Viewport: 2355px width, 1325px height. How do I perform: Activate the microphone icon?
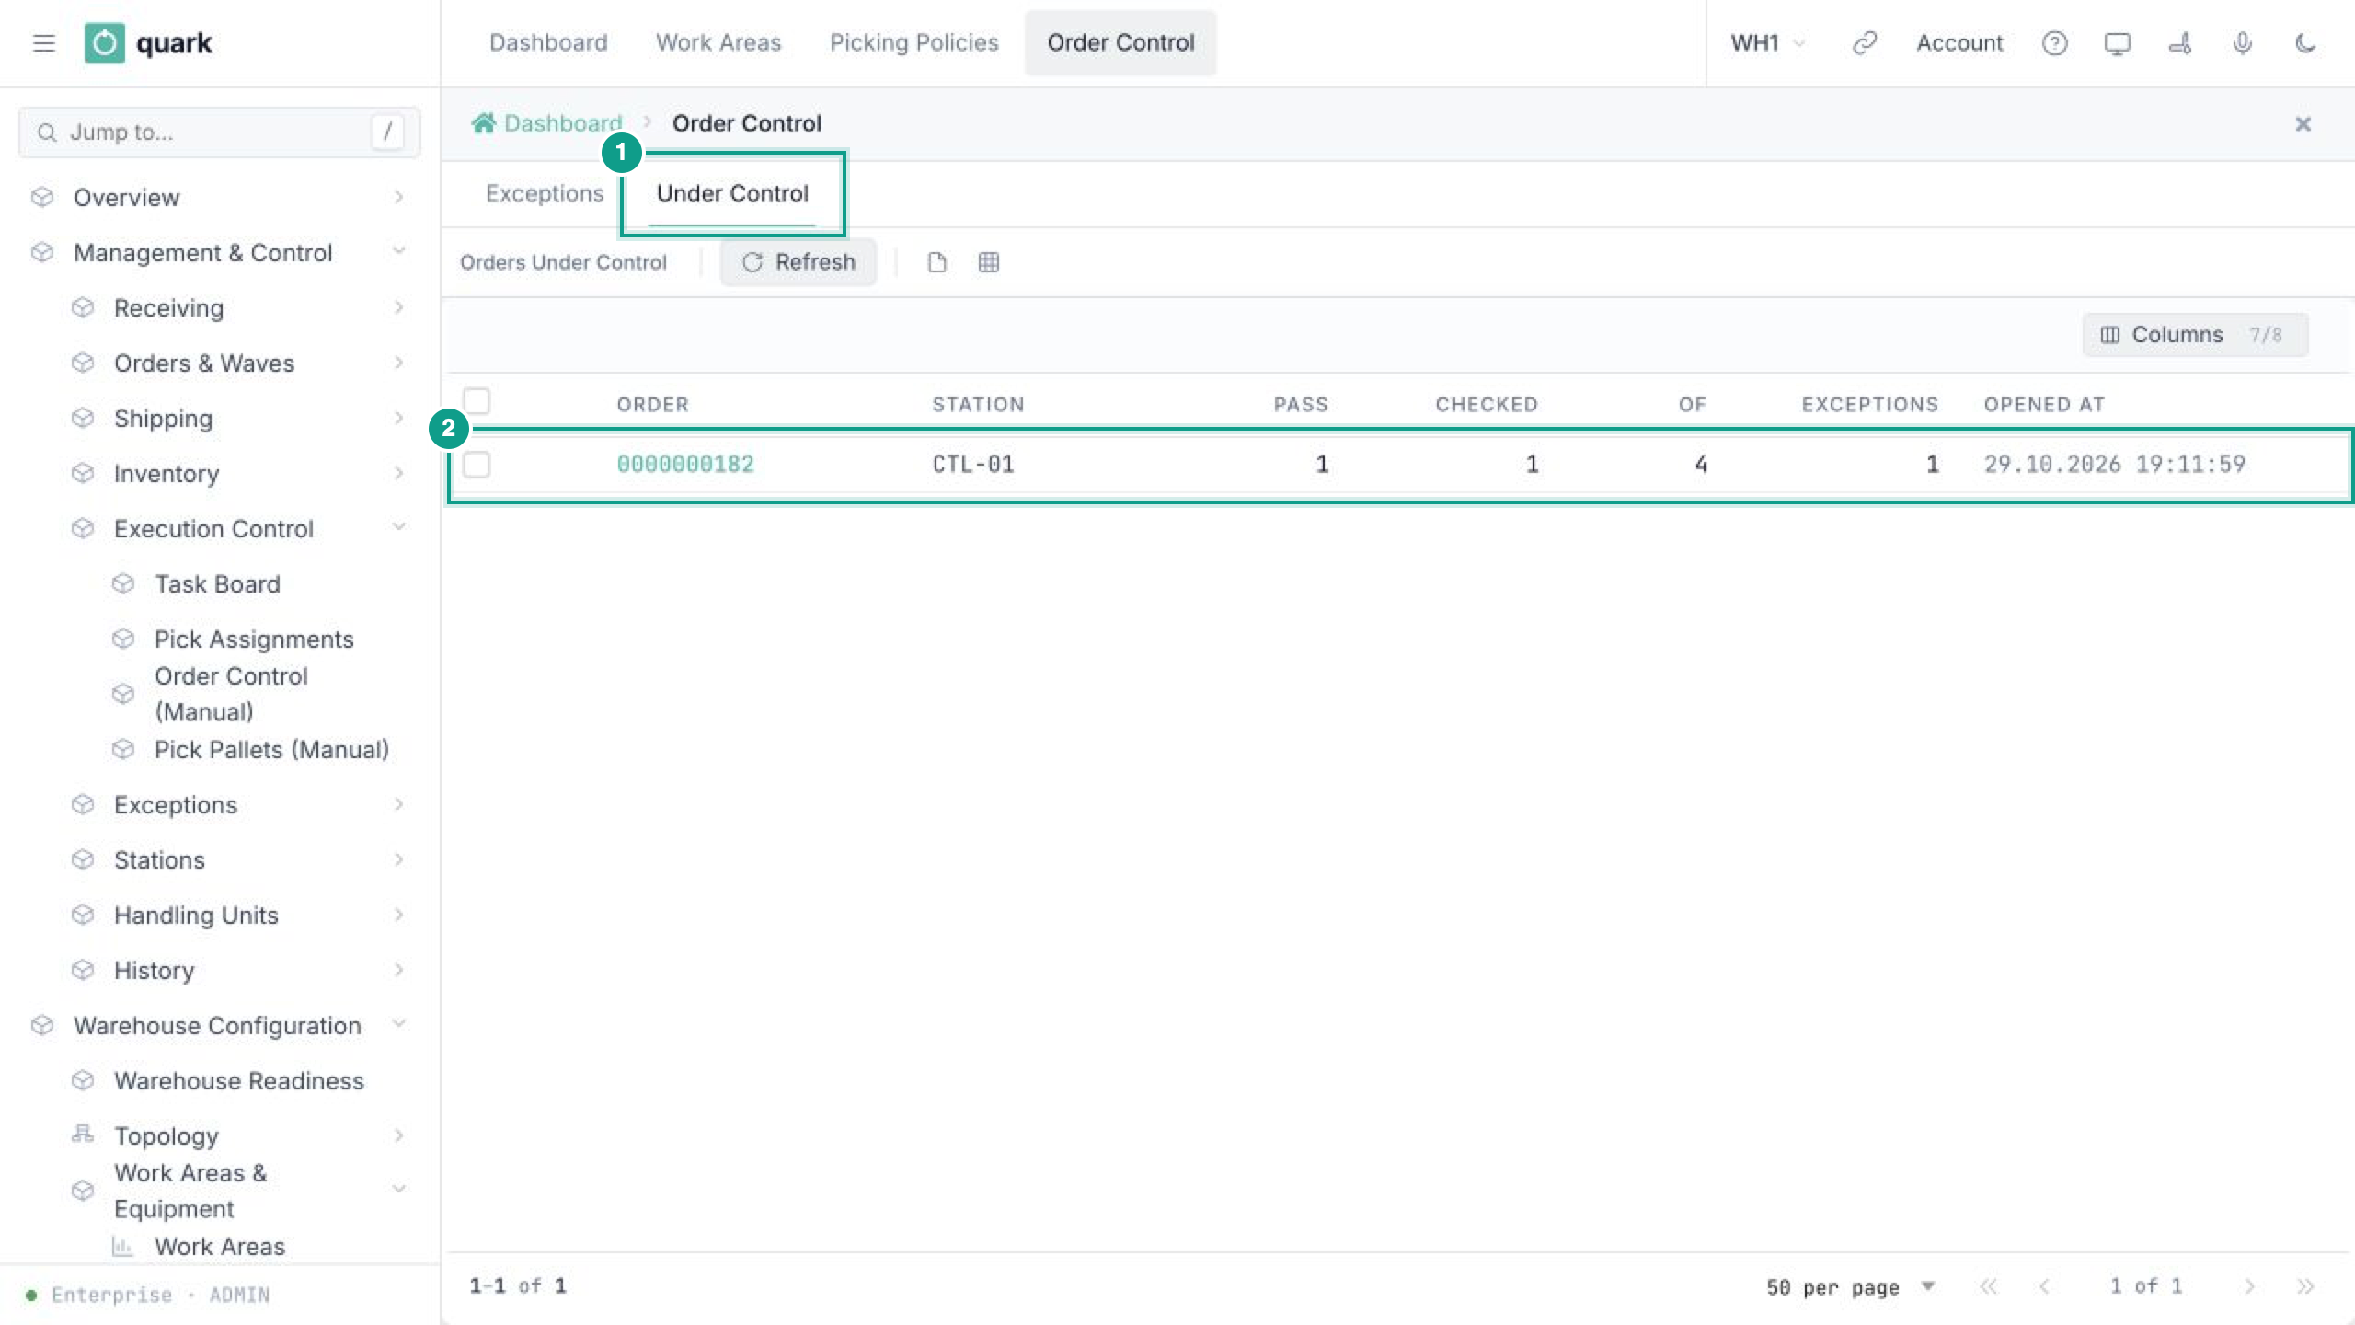click(2242, 43)
